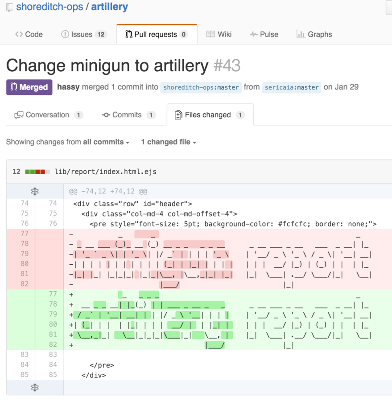The image size is (392, 401).
Task: Click line number 83 in the old column
Action: pyautogui.click(x=25, y=355)
